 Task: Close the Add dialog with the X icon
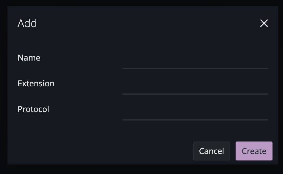[264, 23]
